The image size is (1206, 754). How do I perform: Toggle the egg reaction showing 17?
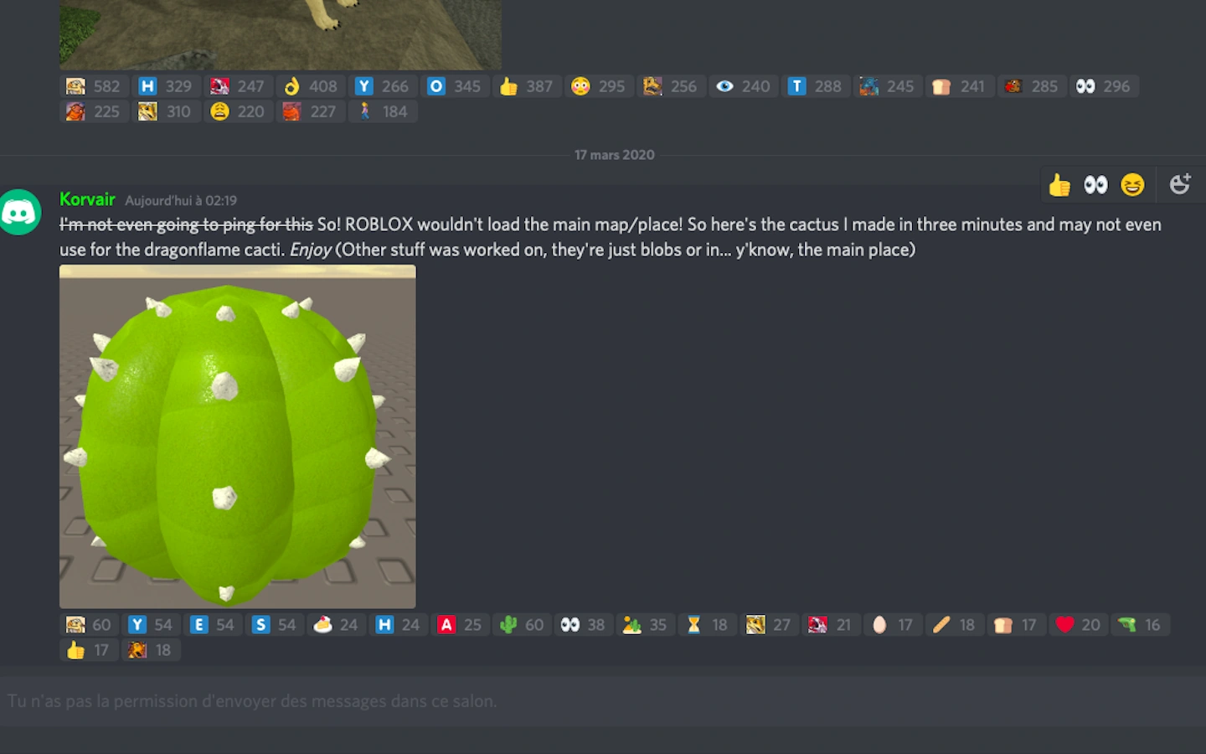tap(893, 625)
